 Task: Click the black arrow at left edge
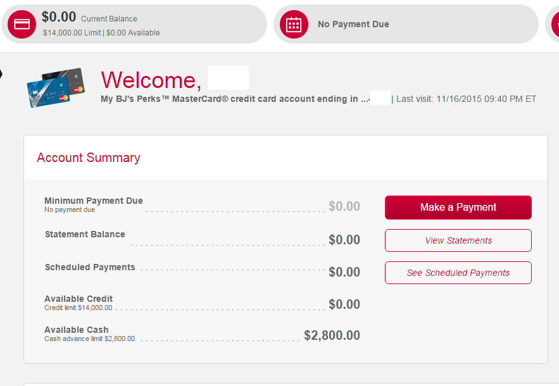pyautogui.click(x=1, y=74)
